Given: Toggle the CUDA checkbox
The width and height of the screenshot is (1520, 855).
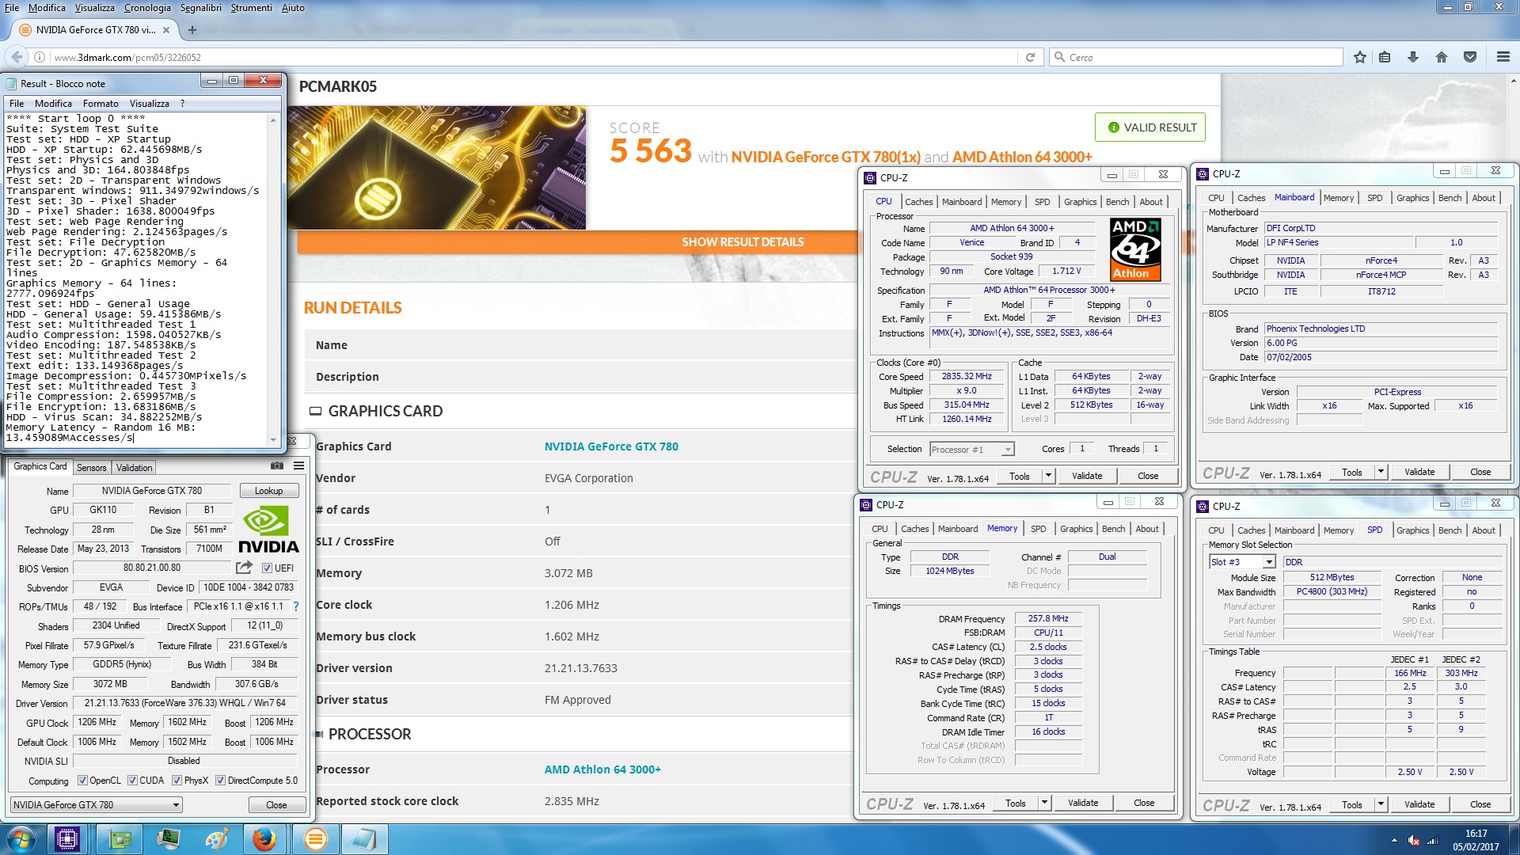Looking at the screenshot, I should click(x=132, y=781).
